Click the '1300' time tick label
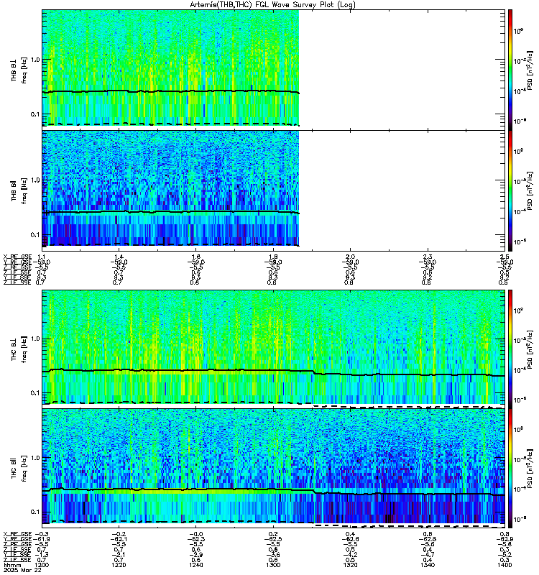 (273, 565)
